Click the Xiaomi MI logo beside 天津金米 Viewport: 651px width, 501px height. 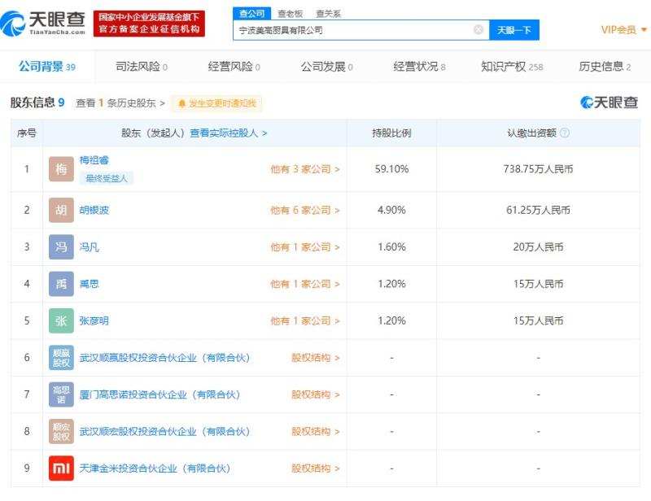pyautogui.click(x=60, y=468)
